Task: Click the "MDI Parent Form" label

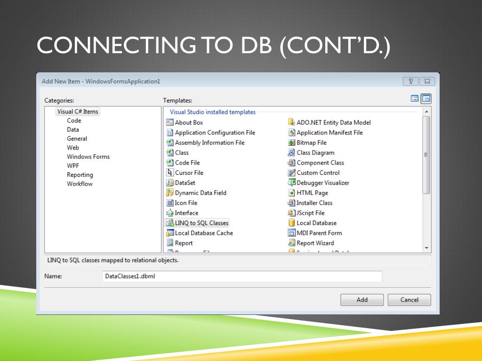Action: point(319,233)
